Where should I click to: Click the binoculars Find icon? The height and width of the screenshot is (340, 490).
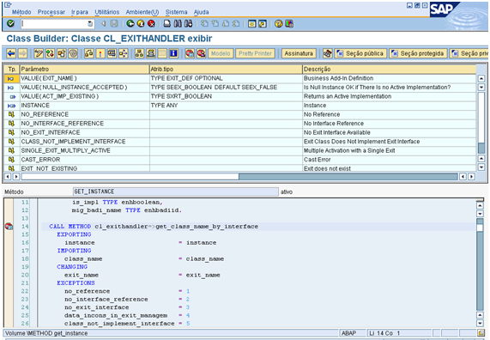click(x=178, y=23)
